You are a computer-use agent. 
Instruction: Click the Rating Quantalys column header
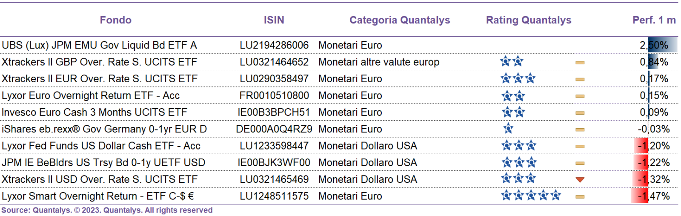click(529, 20)
